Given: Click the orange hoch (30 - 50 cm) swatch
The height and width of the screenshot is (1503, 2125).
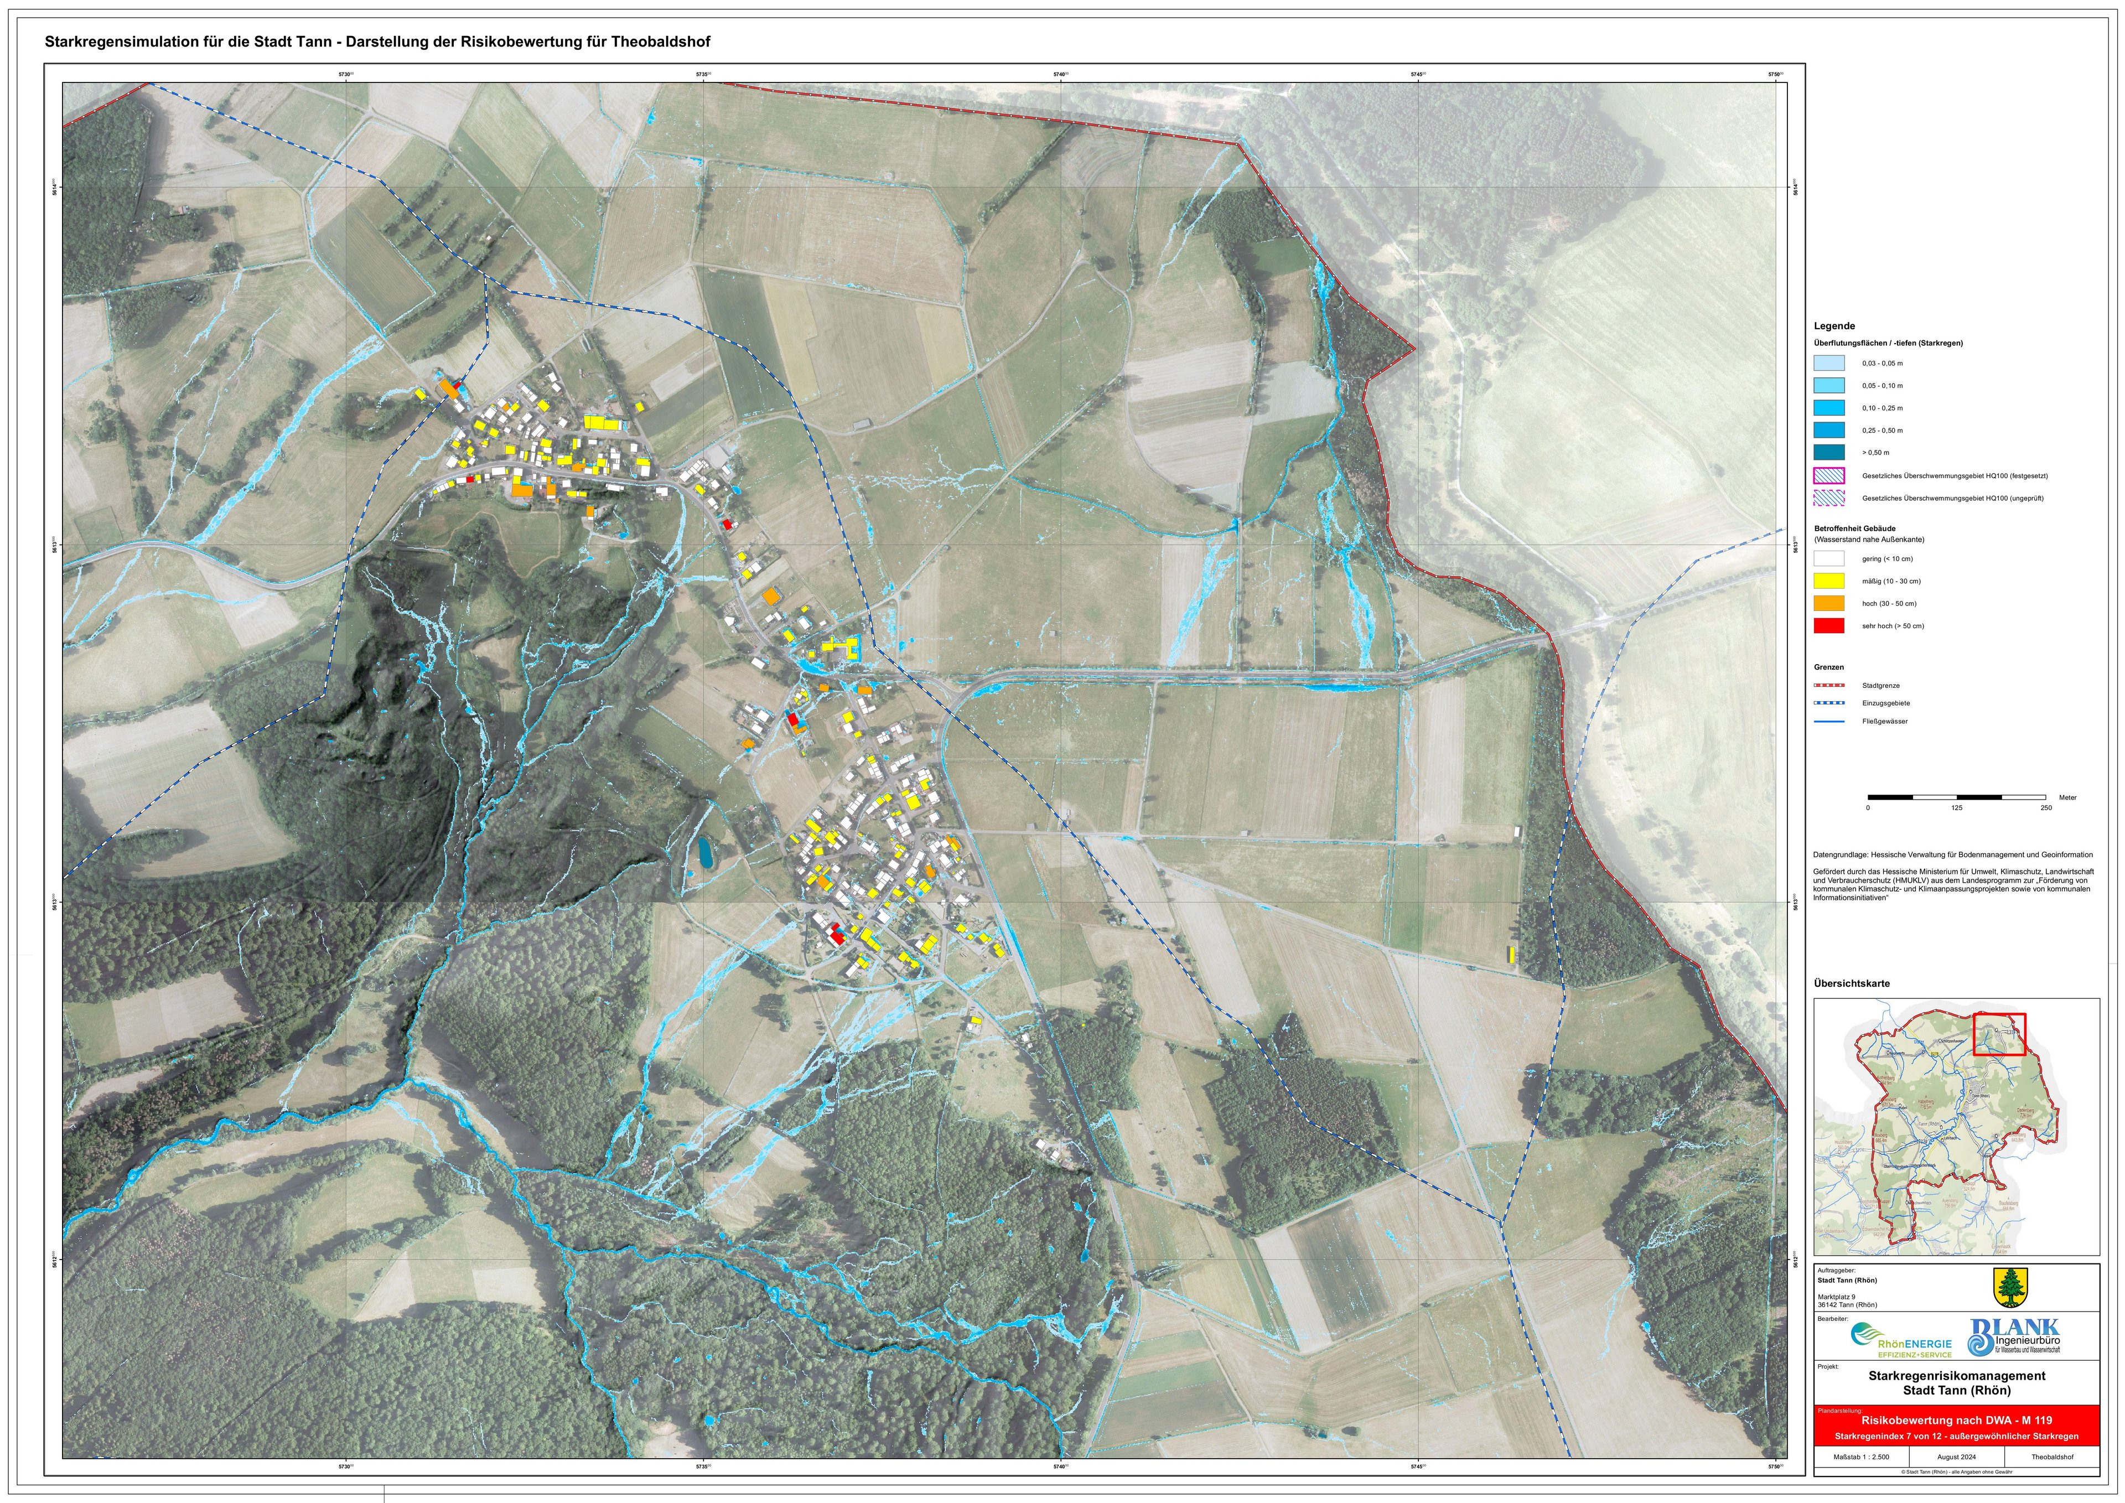Looking at the screenshot, I should 1829,603.
